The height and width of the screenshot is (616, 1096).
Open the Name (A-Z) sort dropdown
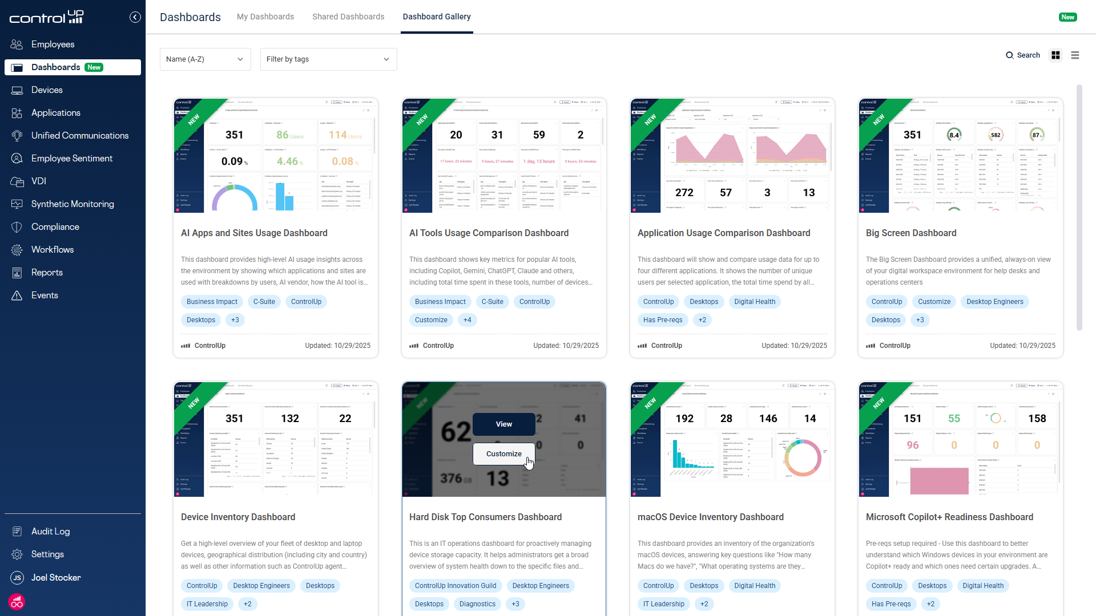(205, 59)
